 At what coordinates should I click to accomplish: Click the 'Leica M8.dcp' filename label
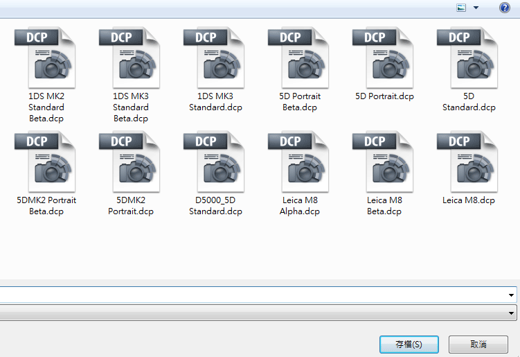469,200
